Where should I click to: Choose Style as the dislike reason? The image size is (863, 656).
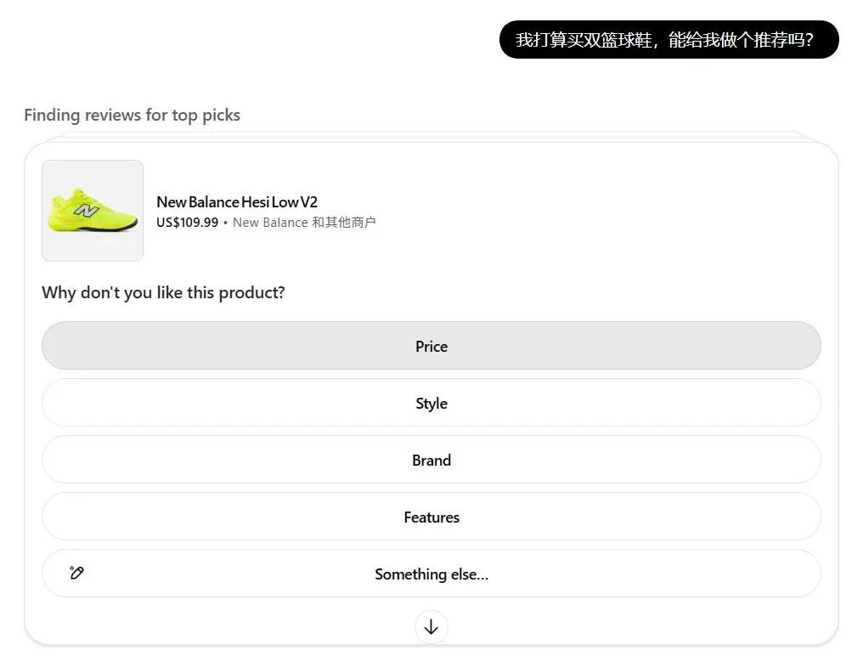coord(431,403)
